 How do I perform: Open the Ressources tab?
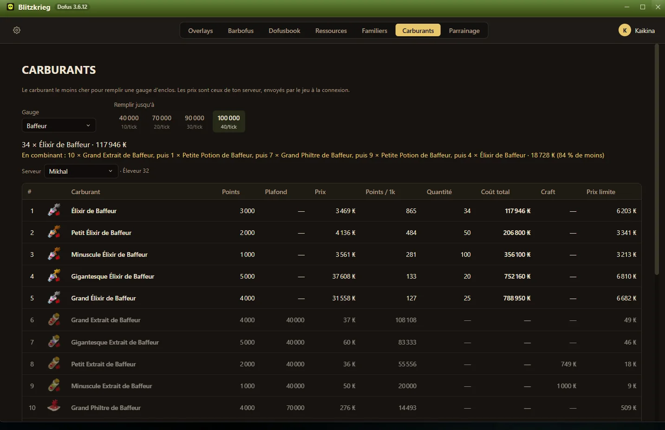331,31
